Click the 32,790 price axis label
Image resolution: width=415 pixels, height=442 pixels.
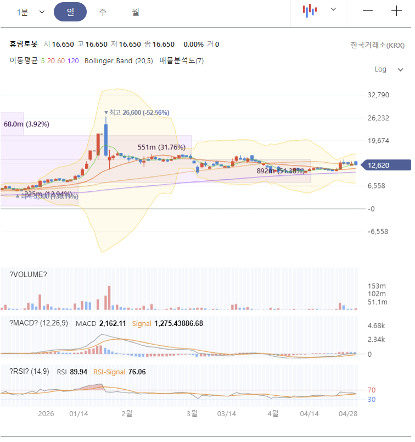[378, 95]
